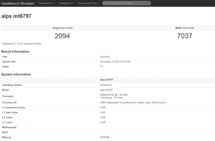Screen dimensions: 215x141
Task: Click the Result Information section heading
Action: 15,52
